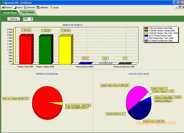This screenshot has width=184, height=133.
Task: Click Tiempo Incidencias 2006 axis label
Action: [124, 67]
